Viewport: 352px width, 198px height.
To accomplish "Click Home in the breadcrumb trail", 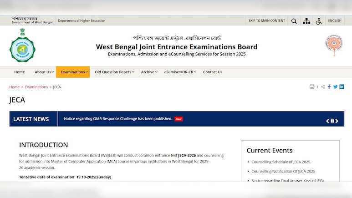I will [x=15, y=87].
